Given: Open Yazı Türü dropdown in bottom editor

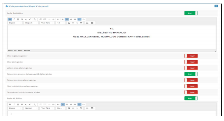Looking at the screenshot, I should (x=47, y=108).
